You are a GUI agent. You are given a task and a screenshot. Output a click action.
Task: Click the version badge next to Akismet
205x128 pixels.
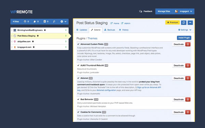(91, 78)
